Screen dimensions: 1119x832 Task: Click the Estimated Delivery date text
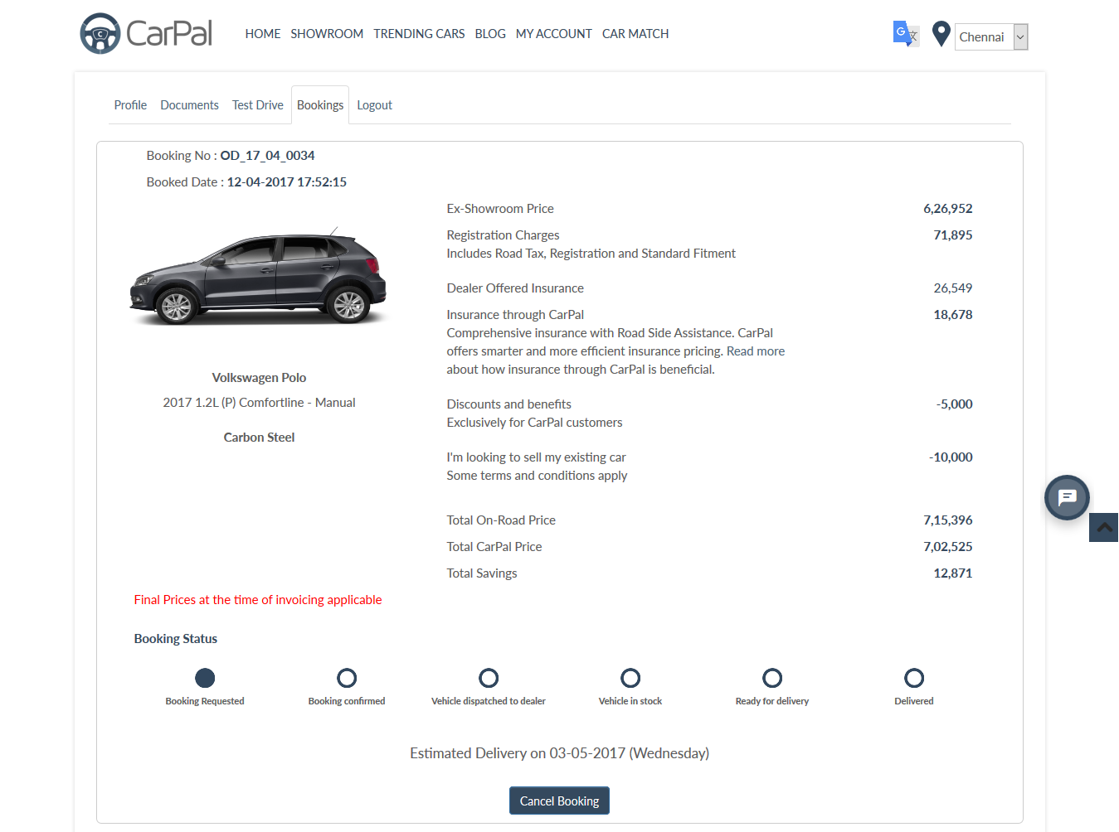click(x=559, y=753)
